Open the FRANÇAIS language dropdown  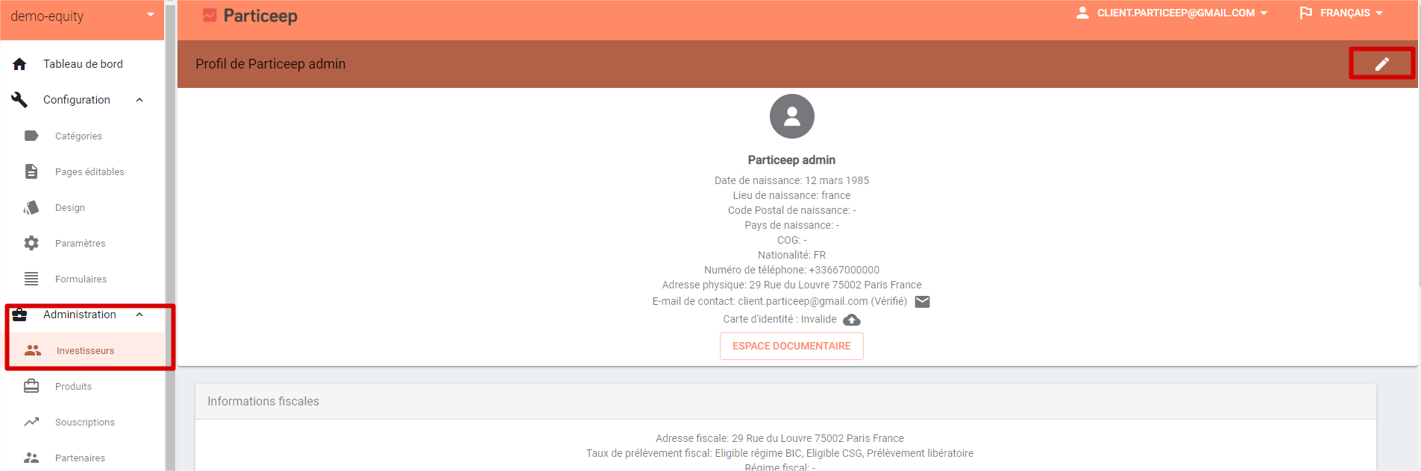pyautogui.click(x=1341, y=13)
